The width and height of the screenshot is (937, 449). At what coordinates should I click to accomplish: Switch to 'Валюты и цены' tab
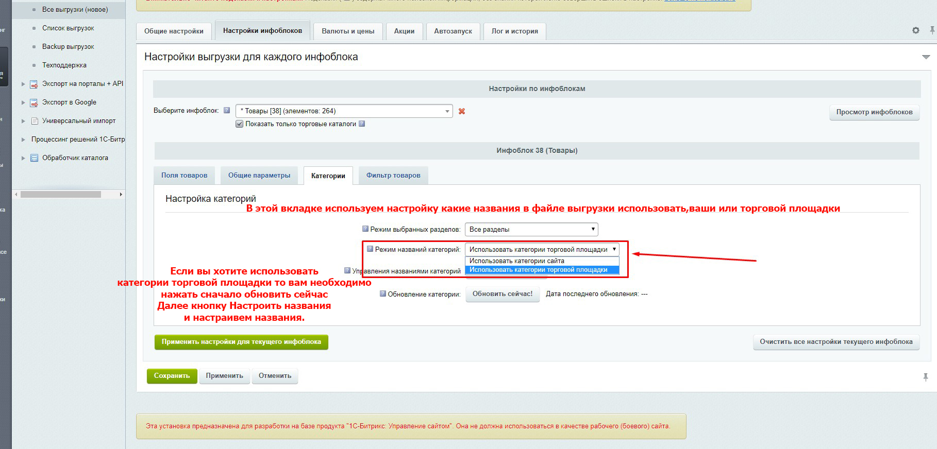pyautogui.click(x=348, y=31)
